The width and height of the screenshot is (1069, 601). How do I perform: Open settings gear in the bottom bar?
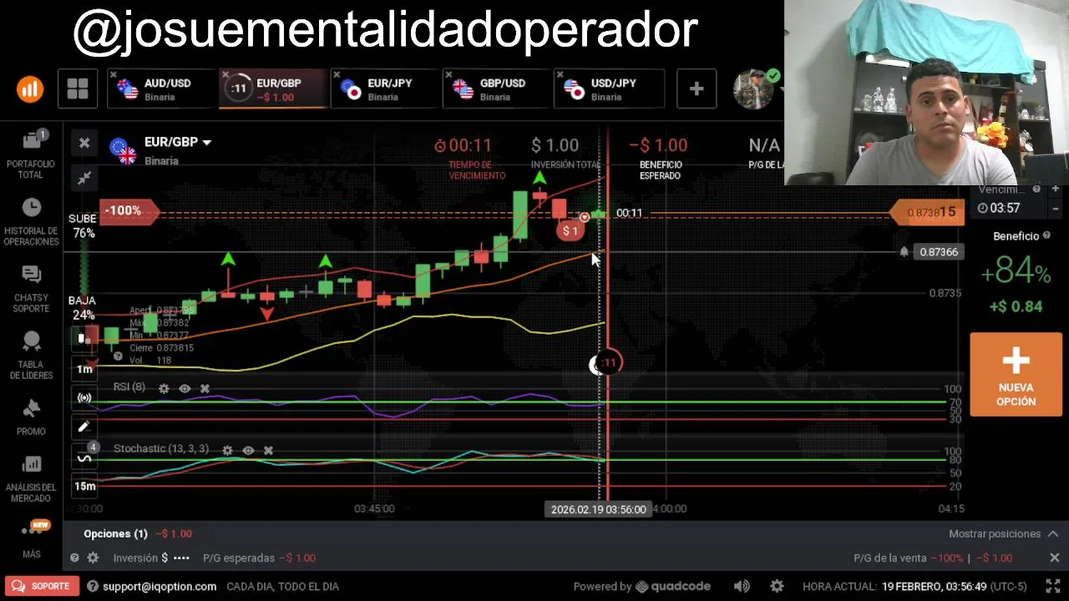tap(777, 586)
